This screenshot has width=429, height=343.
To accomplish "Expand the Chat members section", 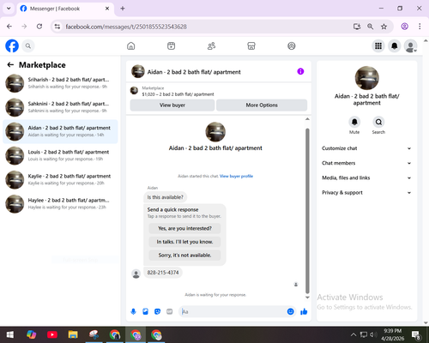I will click(366, 163).
